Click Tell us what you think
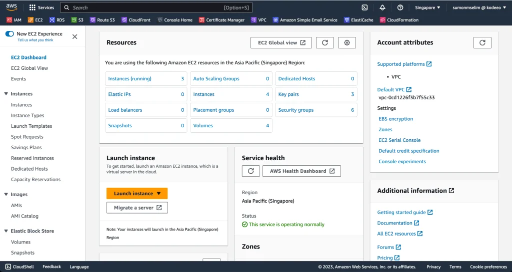 (x=35, y=40)
